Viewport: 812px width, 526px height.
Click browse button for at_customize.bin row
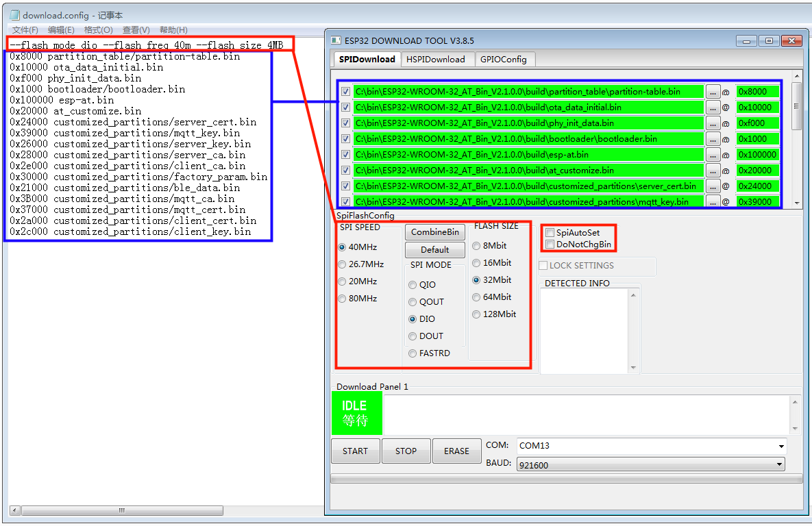(713, 171)
